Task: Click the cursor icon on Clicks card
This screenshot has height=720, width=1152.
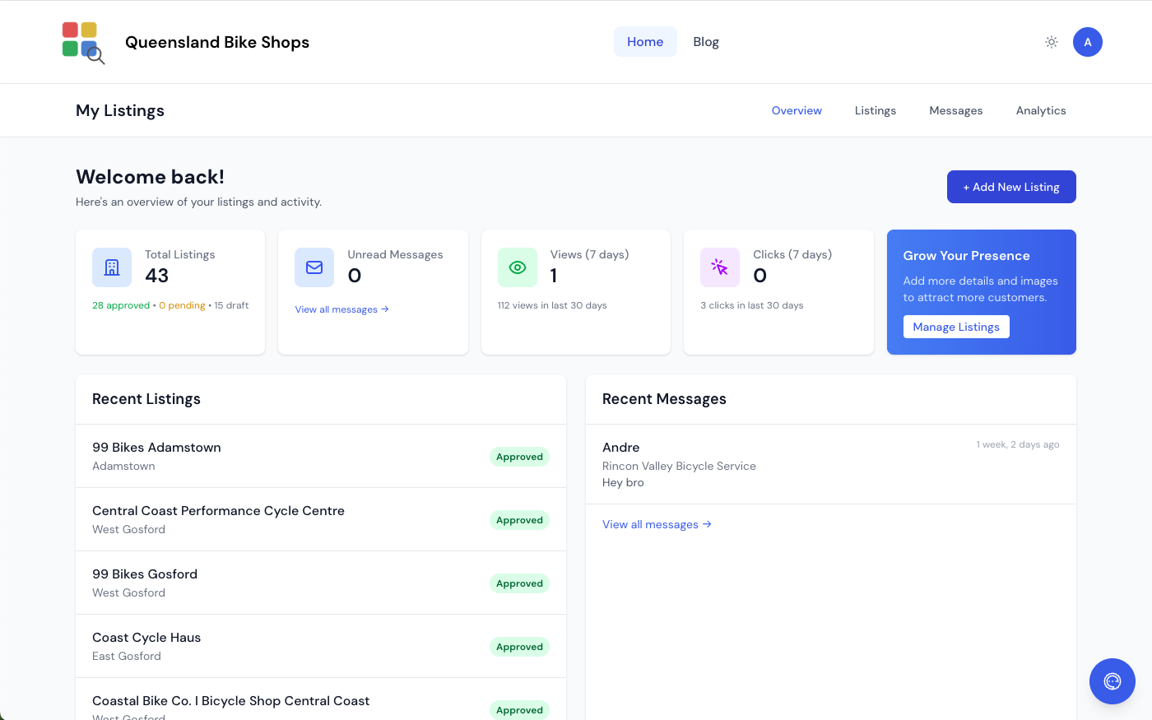Action: (x=720, y=267)
